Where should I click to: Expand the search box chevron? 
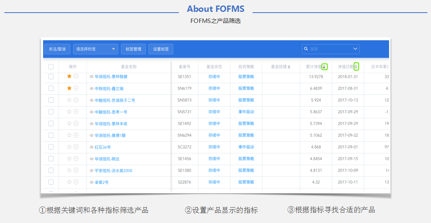click(355, 49)
